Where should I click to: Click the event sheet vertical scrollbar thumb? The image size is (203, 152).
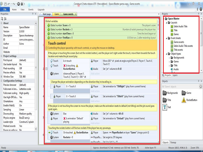coord(158,25)
